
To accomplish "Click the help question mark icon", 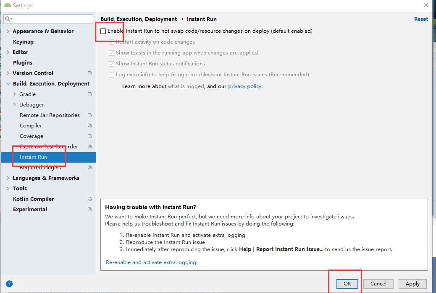I will (9, 284).
